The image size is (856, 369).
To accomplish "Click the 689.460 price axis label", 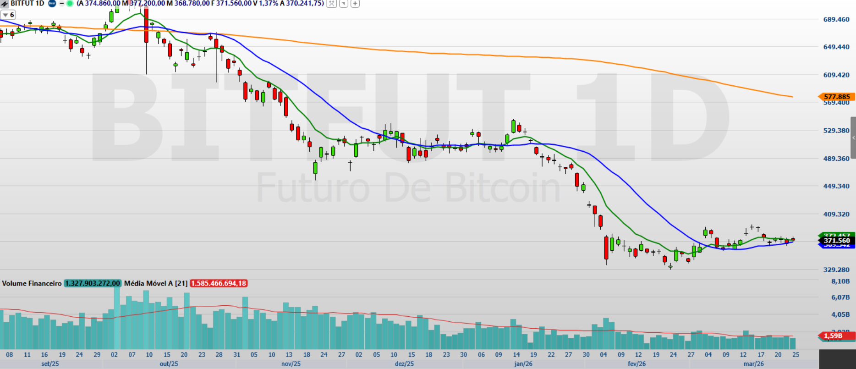I will click(836, 19).
